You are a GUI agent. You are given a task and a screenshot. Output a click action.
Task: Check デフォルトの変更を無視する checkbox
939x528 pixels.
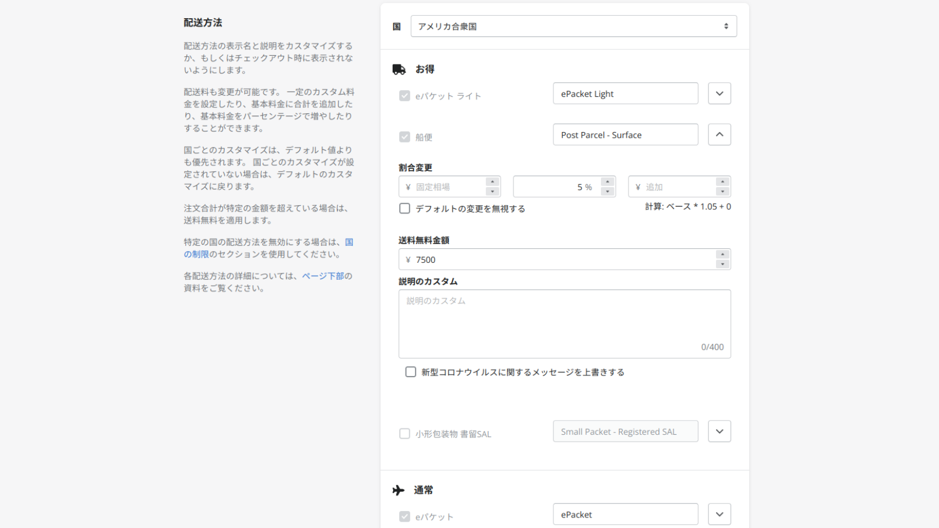[404, 208]
